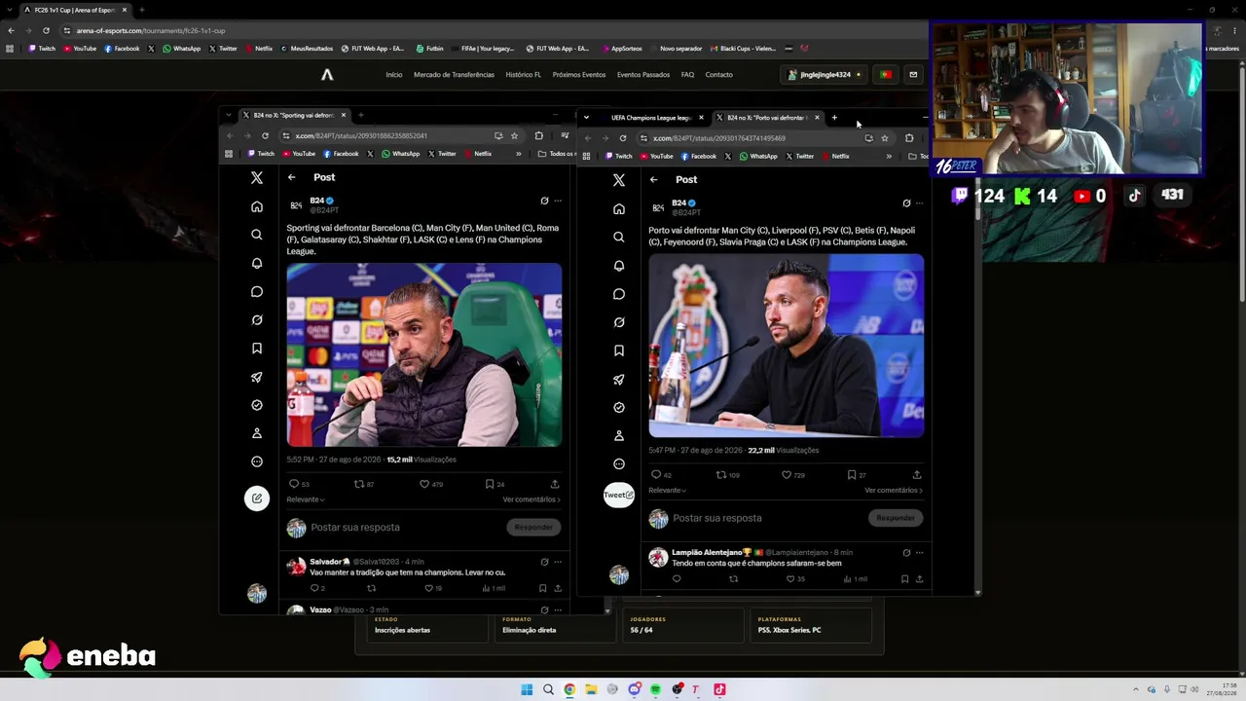
Task: Open the Porto coach photo thumbnail
Action: 787,346
